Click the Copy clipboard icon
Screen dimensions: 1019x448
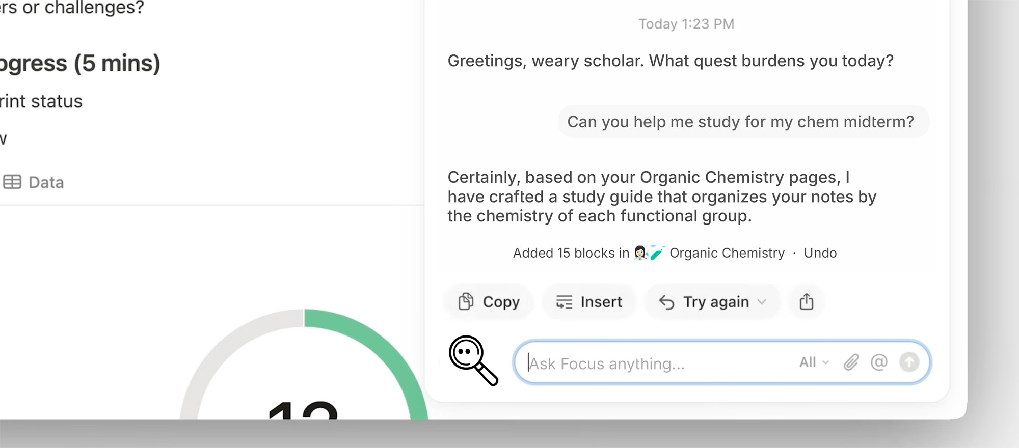466,302
